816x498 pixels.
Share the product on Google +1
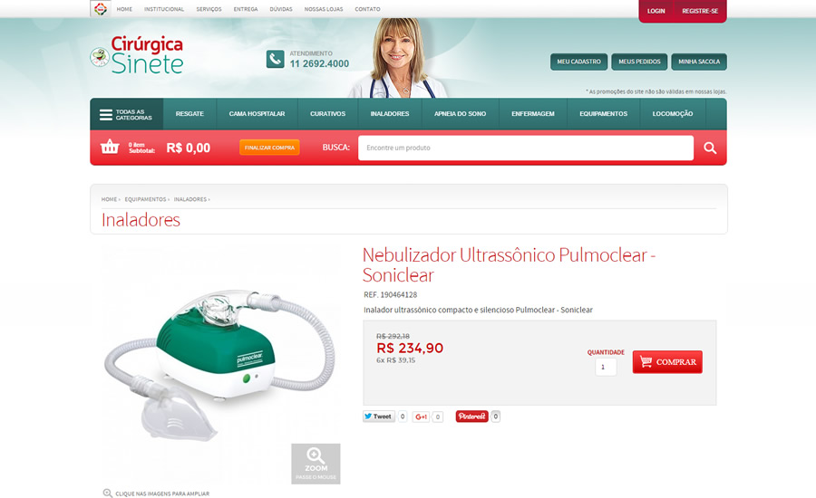(421, 417)
